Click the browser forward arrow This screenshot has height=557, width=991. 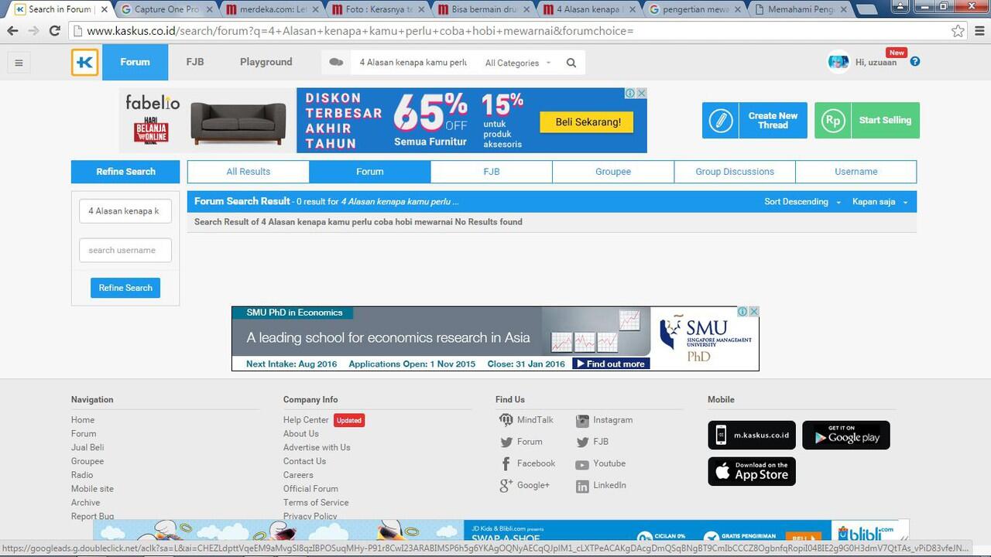point(33,31)
